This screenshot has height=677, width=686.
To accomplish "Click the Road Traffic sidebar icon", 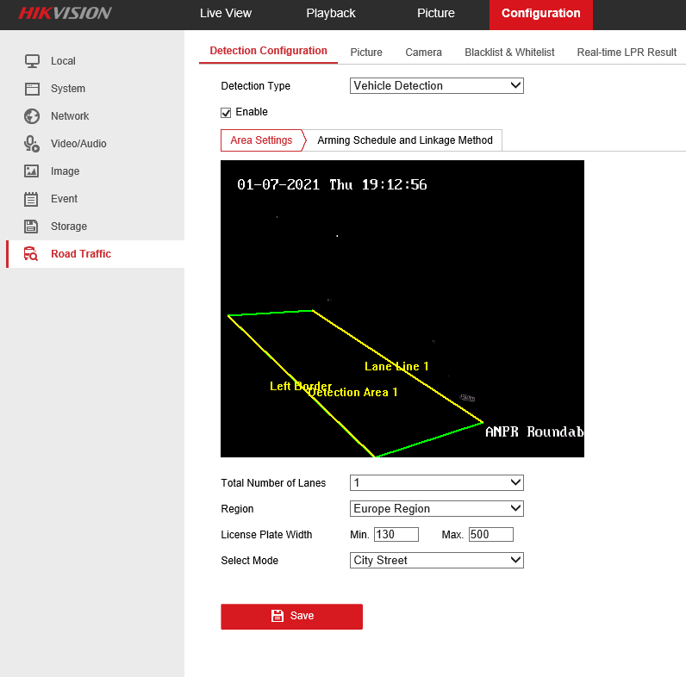I will 32,254.
